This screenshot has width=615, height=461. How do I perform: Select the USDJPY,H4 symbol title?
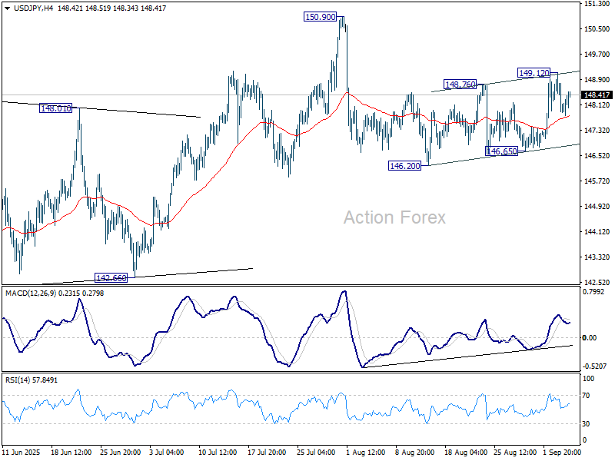[x=33, y=8]
